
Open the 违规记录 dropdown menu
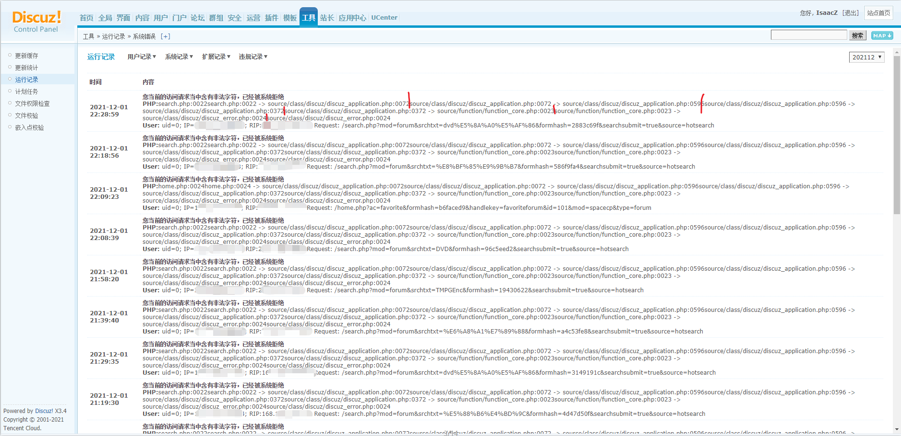point(253,57)
